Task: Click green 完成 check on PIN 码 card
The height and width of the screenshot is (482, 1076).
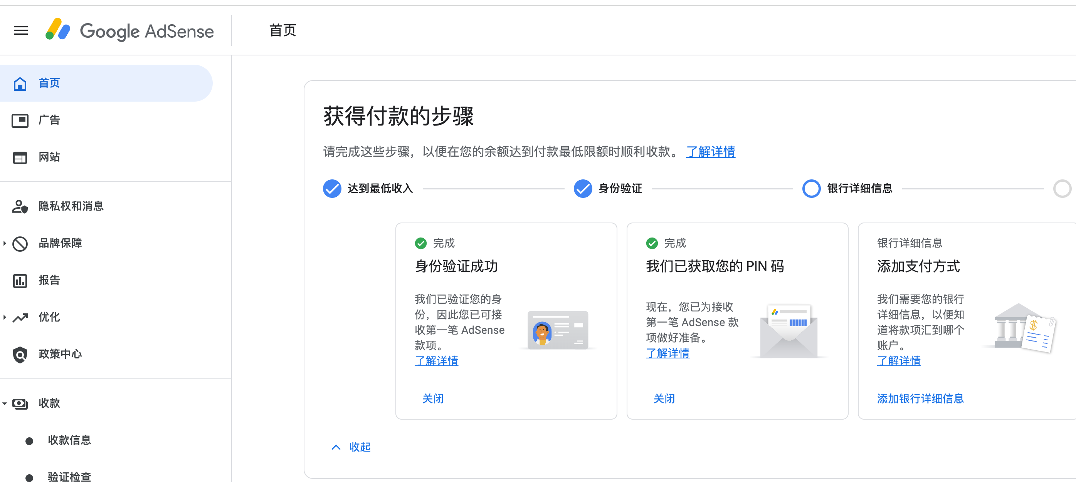Action: pyautogui.click(x=652, y=243)
